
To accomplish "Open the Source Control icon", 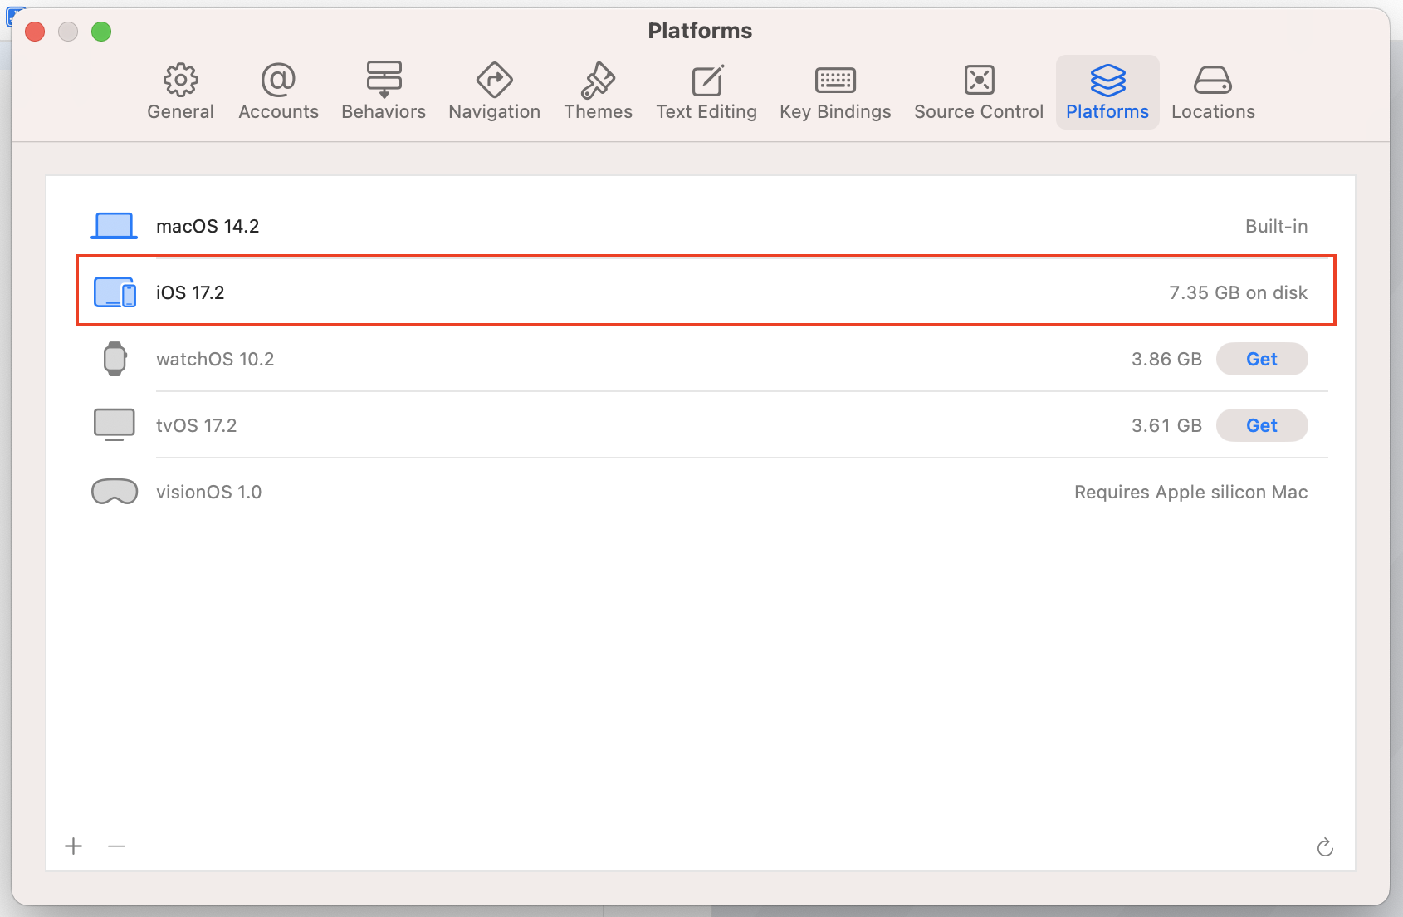I will coord(979,80).
